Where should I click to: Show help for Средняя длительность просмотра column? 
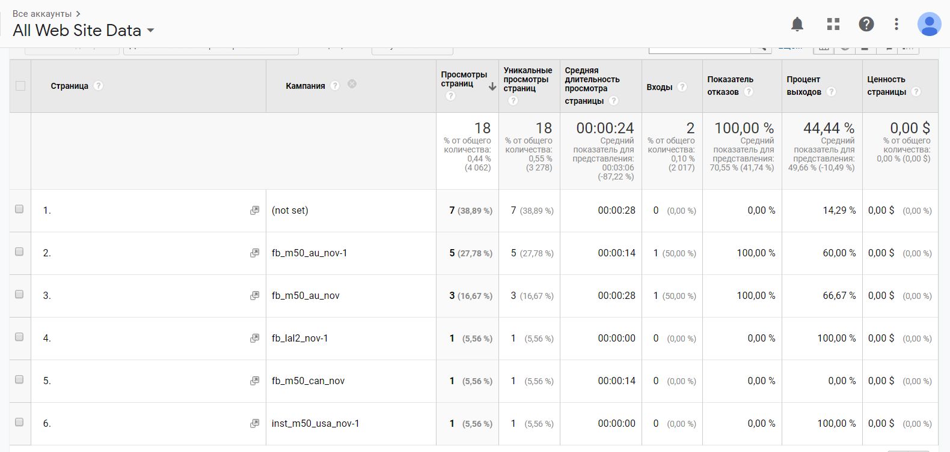(613, 101)
